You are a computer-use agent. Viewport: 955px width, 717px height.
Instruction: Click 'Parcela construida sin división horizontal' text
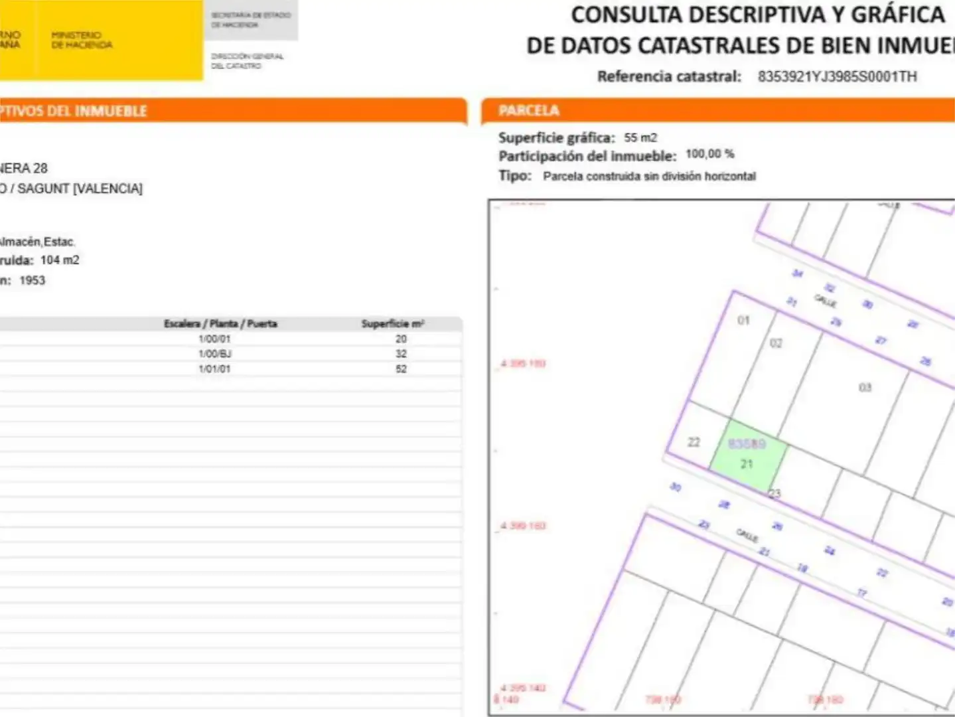649,176
